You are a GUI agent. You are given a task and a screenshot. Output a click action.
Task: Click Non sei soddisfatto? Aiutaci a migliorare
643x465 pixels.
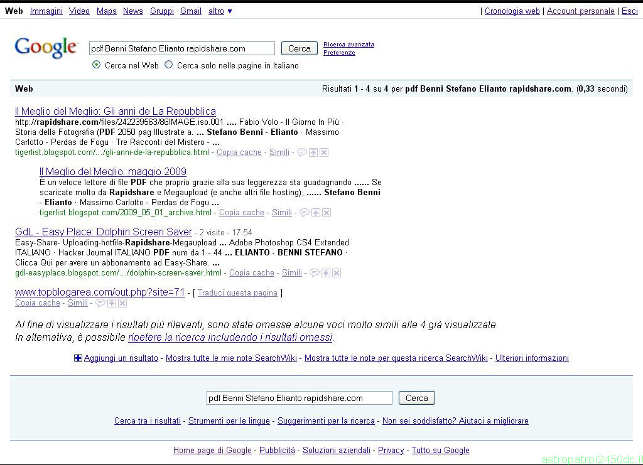455,420
